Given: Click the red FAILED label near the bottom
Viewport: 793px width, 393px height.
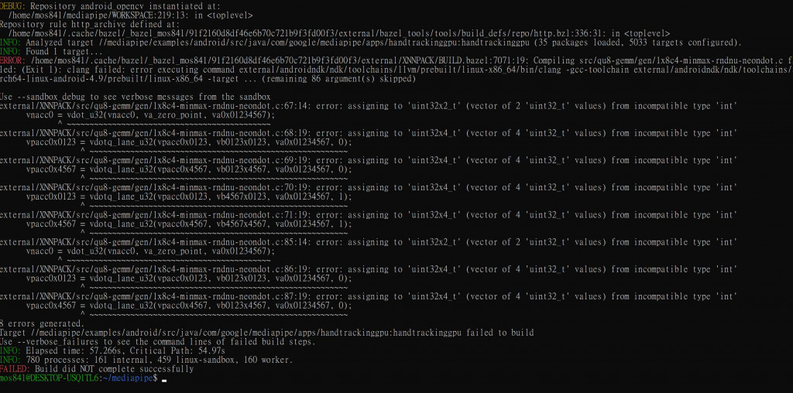Looking at the screenshot, I should click(x=15, y=369).
